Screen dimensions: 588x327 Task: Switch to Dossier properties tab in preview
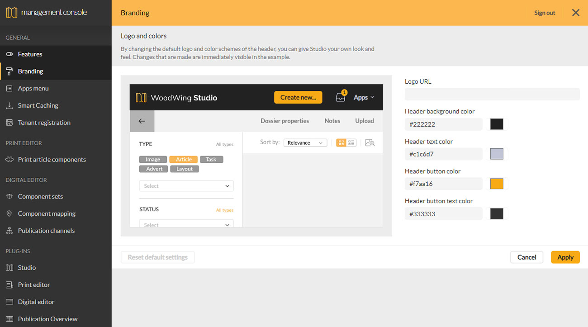tap(285, 121)
